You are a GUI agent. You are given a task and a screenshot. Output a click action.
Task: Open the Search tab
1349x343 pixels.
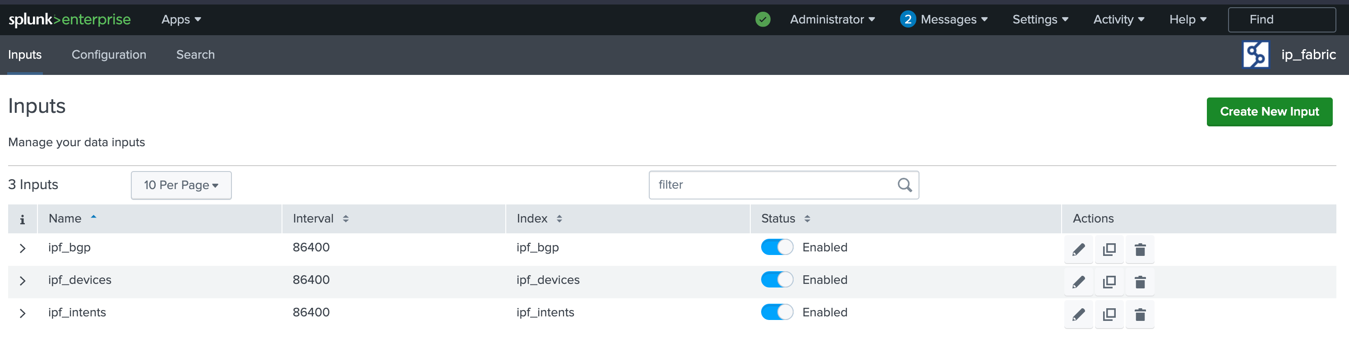coord(195,55)
